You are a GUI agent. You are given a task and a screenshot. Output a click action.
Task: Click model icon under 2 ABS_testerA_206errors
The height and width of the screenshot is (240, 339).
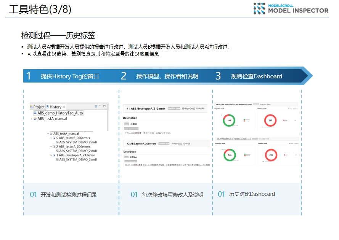tap(57, 151)
